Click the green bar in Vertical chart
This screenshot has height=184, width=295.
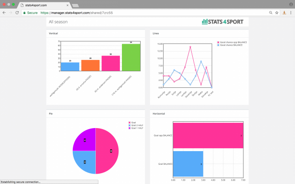131,57
